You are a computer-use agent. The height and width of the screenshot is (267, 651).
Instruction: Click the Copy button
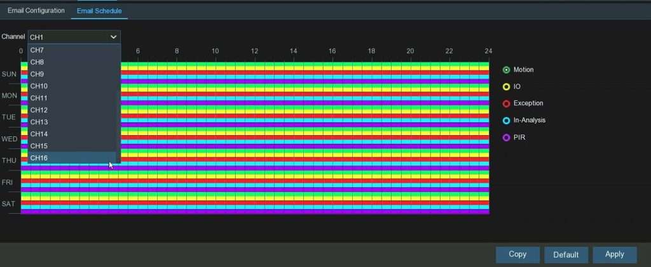tap(517, 254)
